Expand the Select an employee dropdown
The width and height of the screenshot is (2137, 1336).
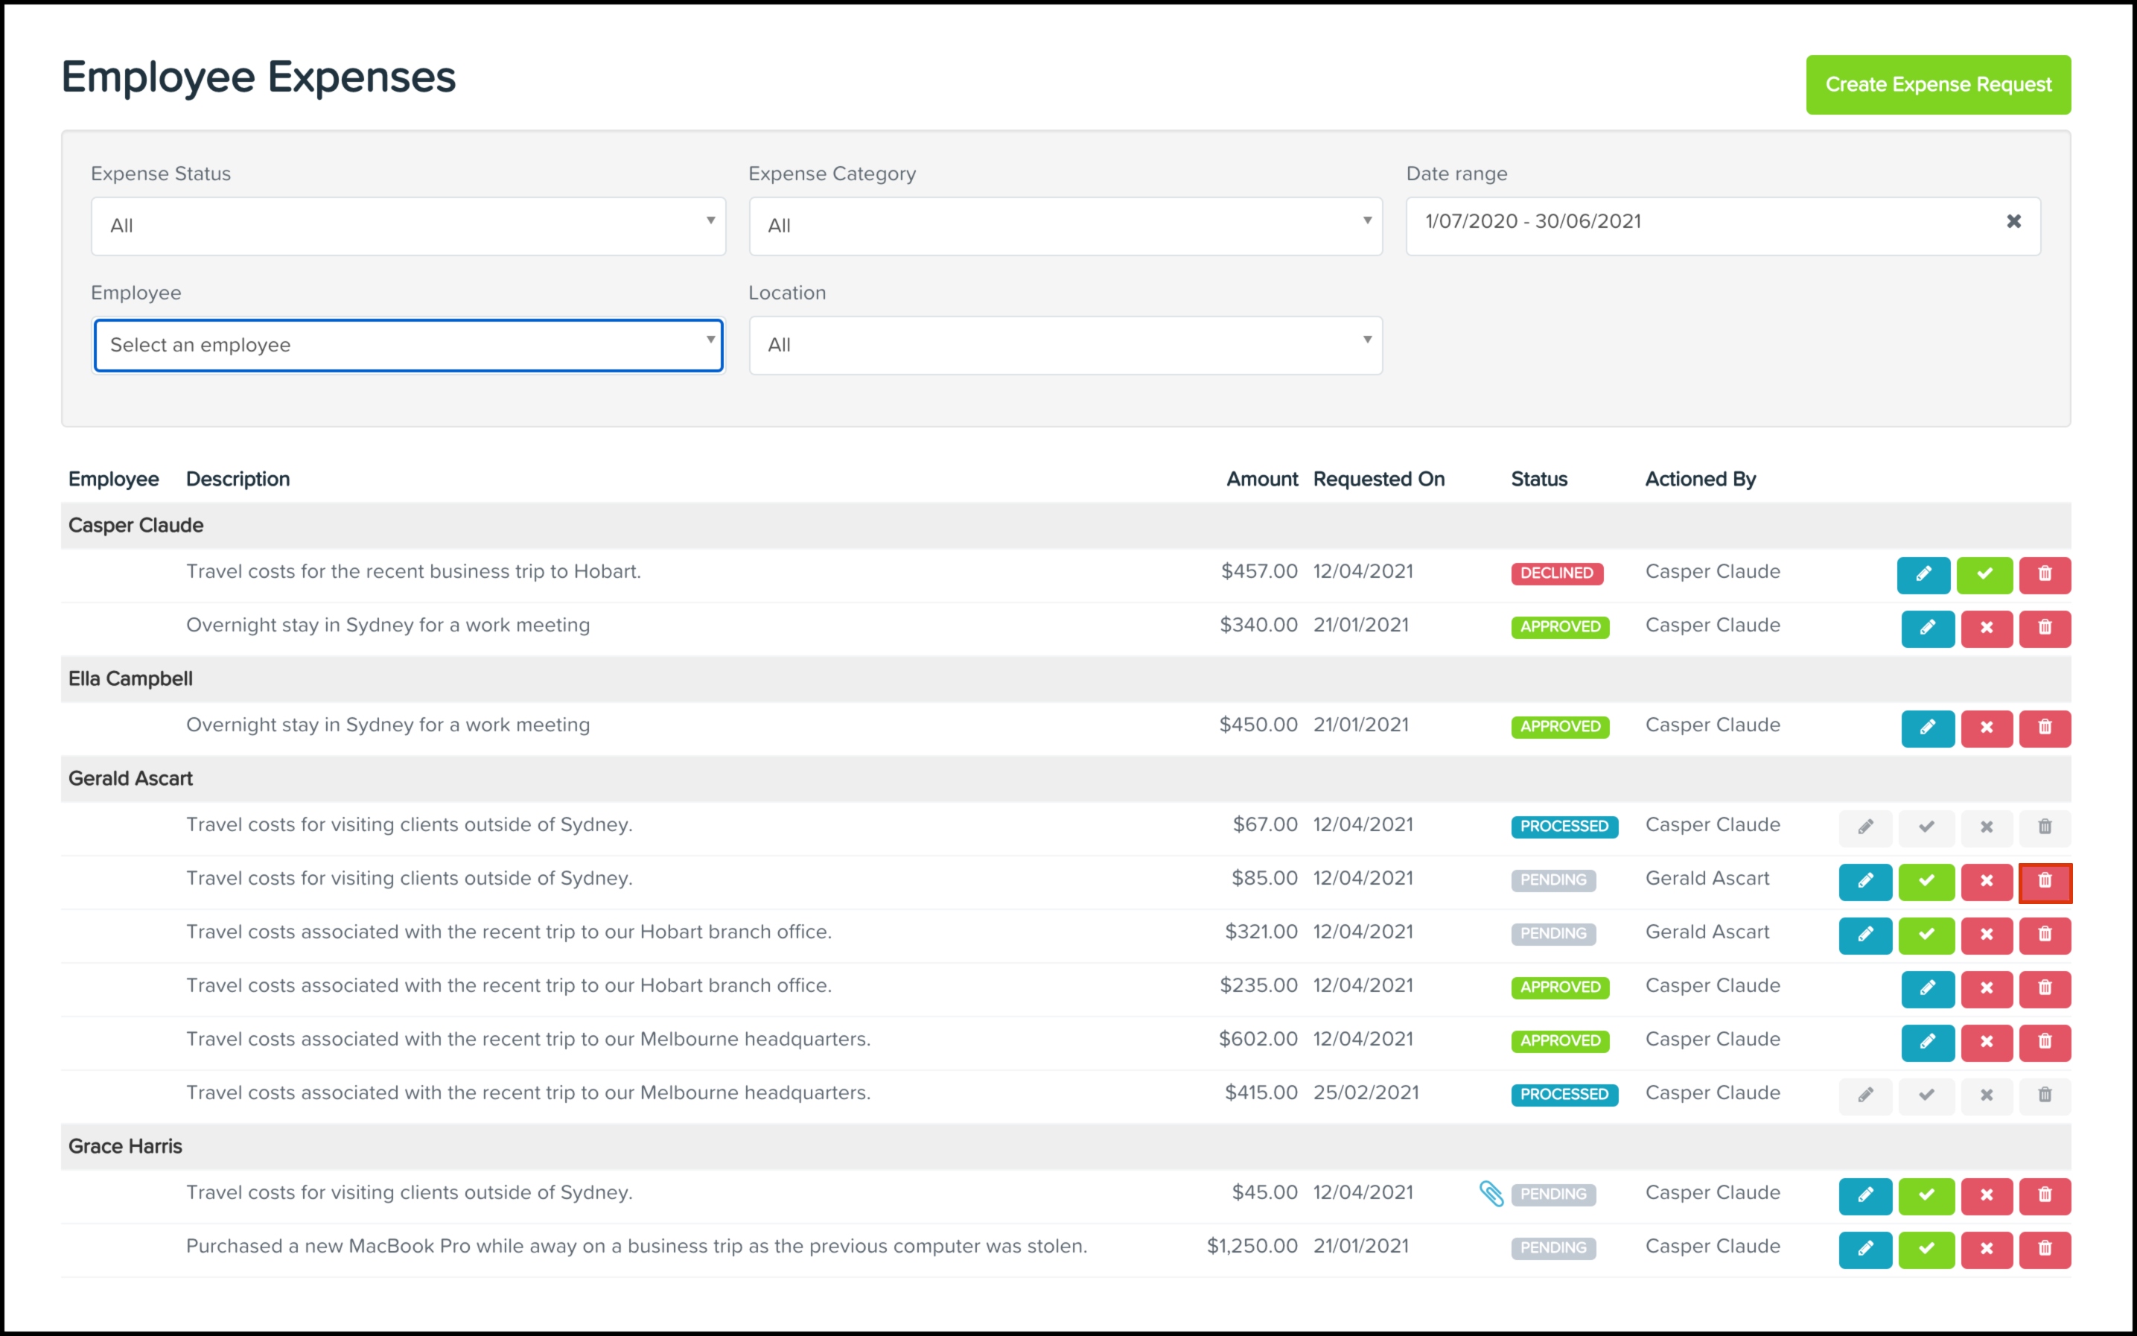coord(408,346)
